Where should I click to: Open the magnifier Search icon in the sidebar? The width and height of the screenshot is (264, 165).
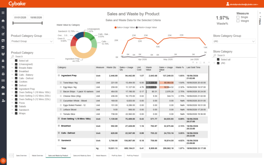pyautogui.click(x=3, y=27)
